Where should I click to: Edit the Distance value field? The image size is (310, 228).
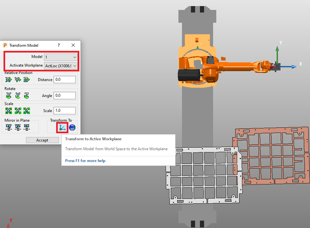pos(65,79)
